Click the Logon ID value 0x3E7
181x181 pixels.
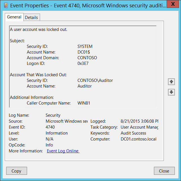[83, 63]
